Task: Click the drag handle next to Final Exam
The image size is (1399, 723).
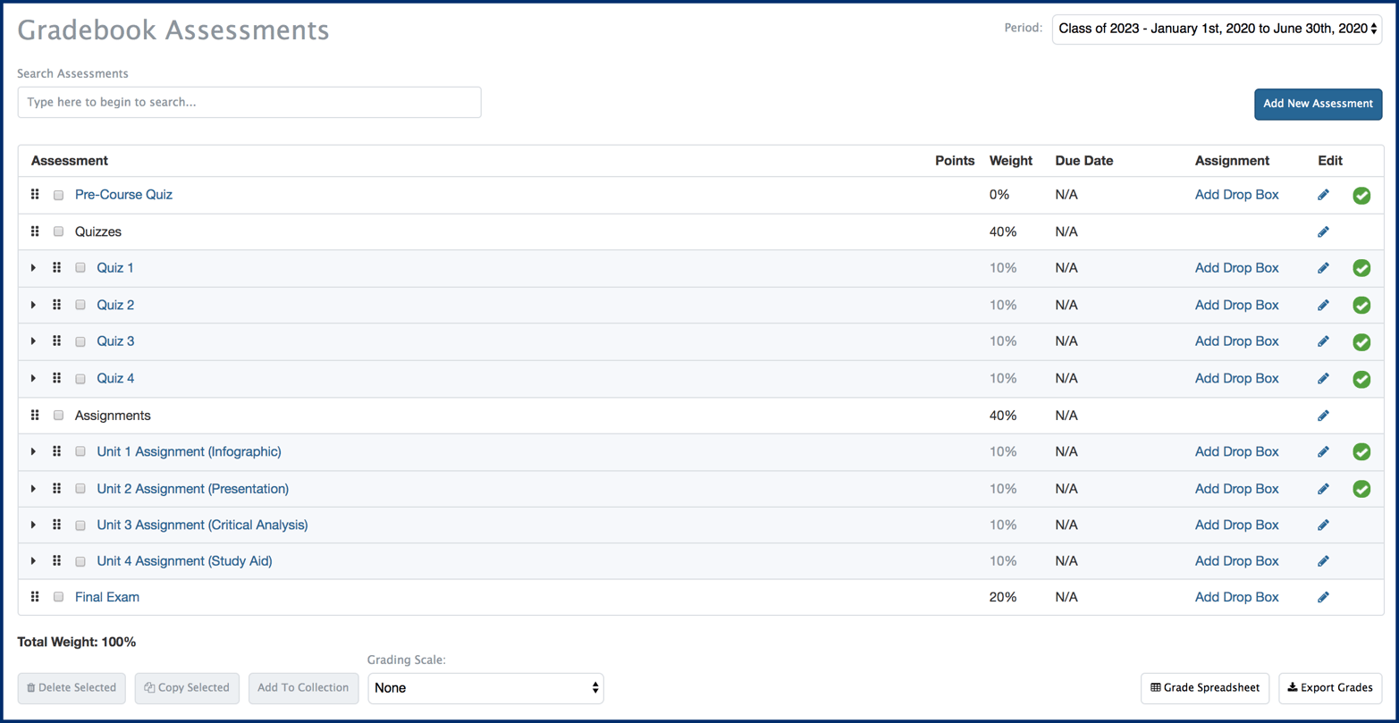Action: tap(35, 596)
